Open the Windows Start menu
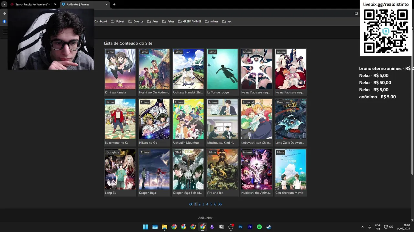 (x=146, y=227)
